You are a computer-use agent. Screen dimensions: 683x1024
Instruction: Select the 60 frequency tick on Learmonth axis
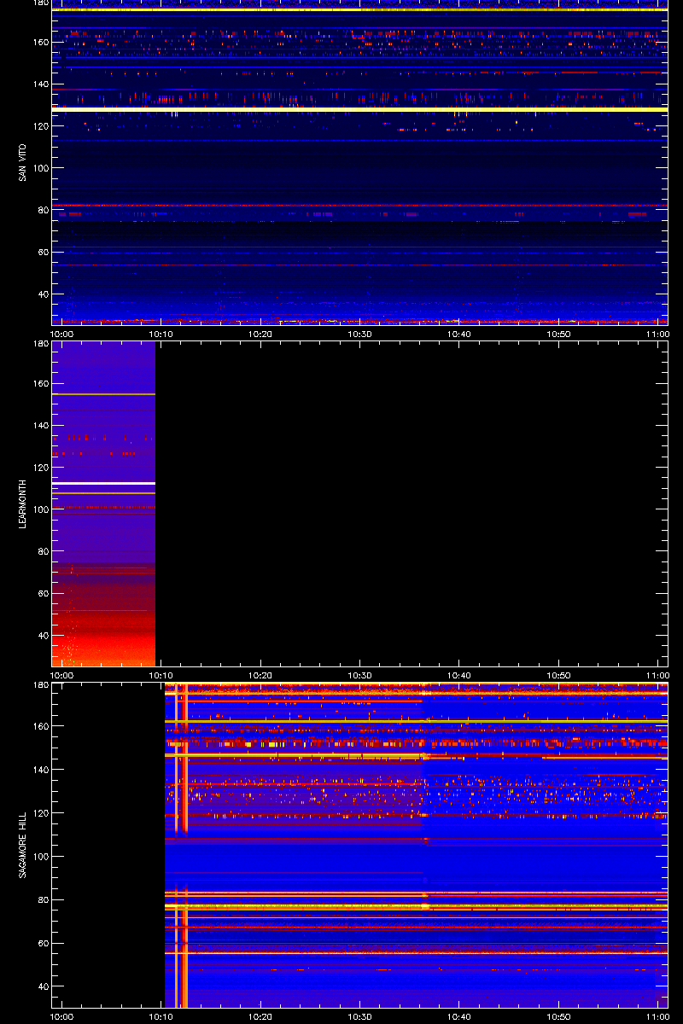tap(42, 593)
